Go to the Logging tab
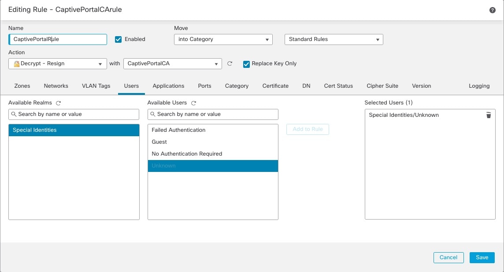Screen dimensions: 504x272 coord(479,86)
